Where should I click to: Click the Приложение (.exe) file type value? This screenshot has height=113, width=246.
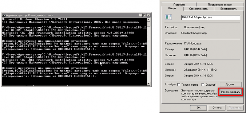tap(195, 27)
